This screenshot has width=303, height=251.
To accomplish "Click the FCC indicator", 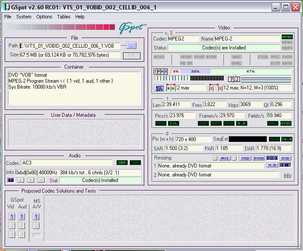I will coord(275,57).
